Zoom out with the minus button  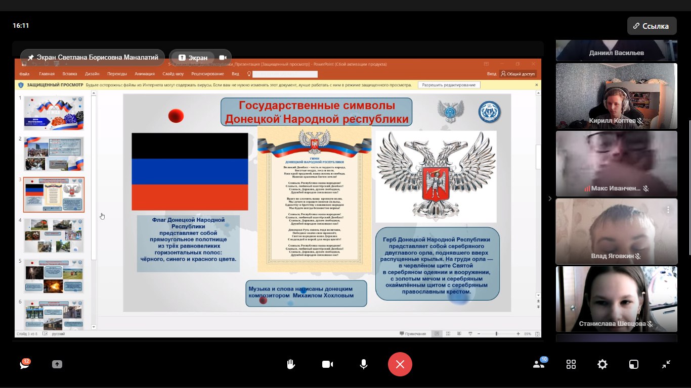[479, 334]
